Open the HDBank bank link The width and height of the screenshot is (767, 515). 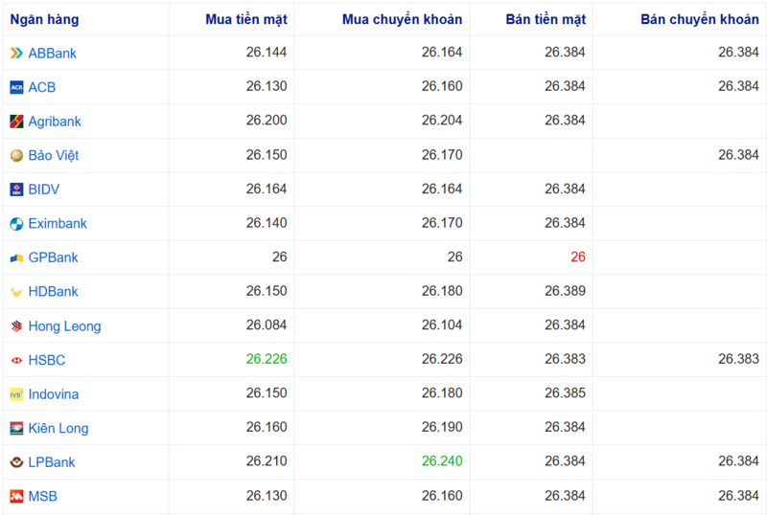(53, 292)
